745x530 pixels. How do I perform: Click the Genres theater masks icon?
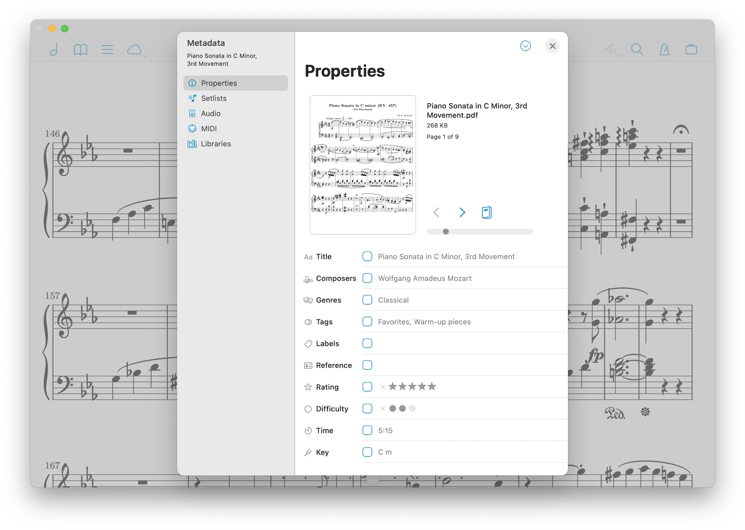coord(308,300)
